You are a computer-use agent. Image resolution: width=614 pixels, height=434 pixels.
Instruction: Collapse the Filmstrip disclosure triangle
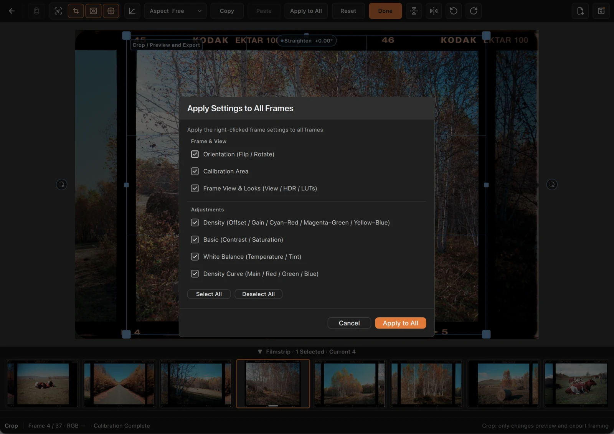tap(260, 351)
